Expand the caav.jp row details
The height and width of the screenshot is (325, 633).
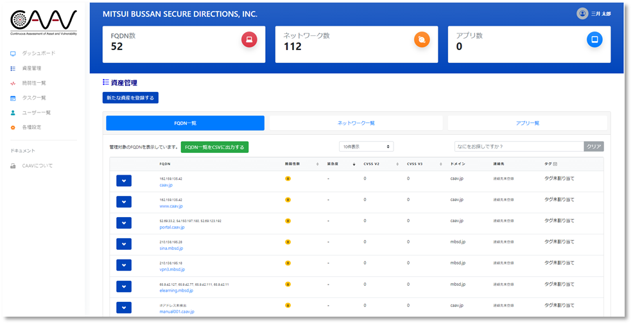coord(124,180)
